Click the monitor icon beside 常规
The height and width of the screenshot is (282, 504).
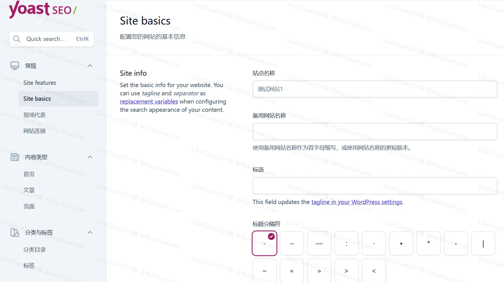coord(15,66)
